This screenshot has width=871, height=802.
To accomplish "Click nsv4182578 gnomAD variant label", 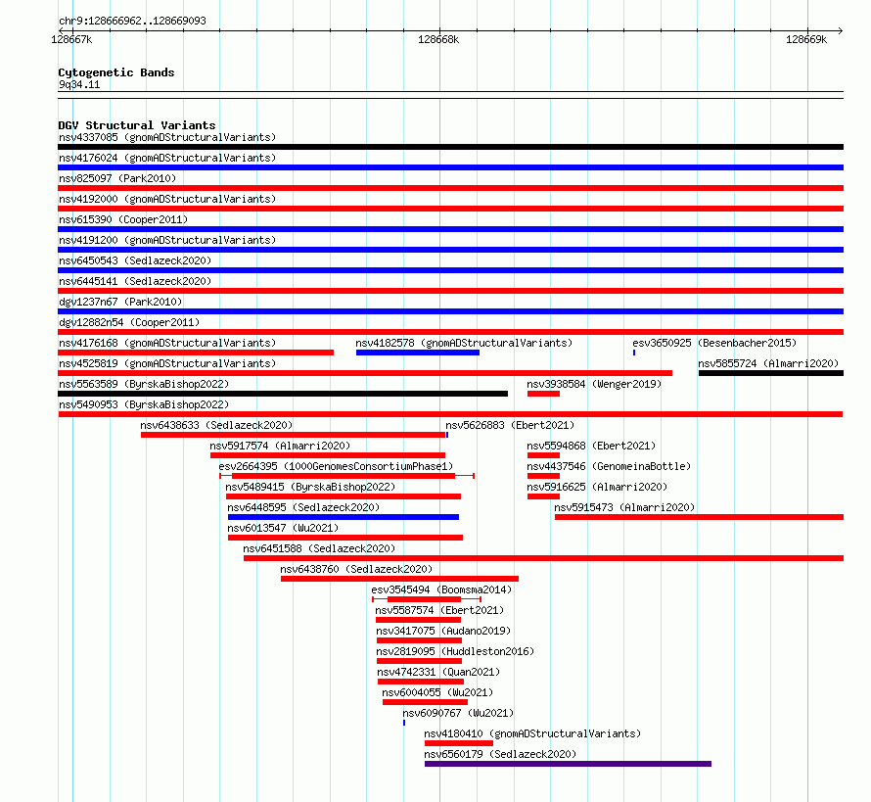I will 464,343.
